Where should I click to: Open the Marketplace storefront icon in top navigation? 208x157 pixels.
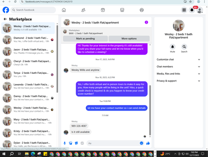122,10
